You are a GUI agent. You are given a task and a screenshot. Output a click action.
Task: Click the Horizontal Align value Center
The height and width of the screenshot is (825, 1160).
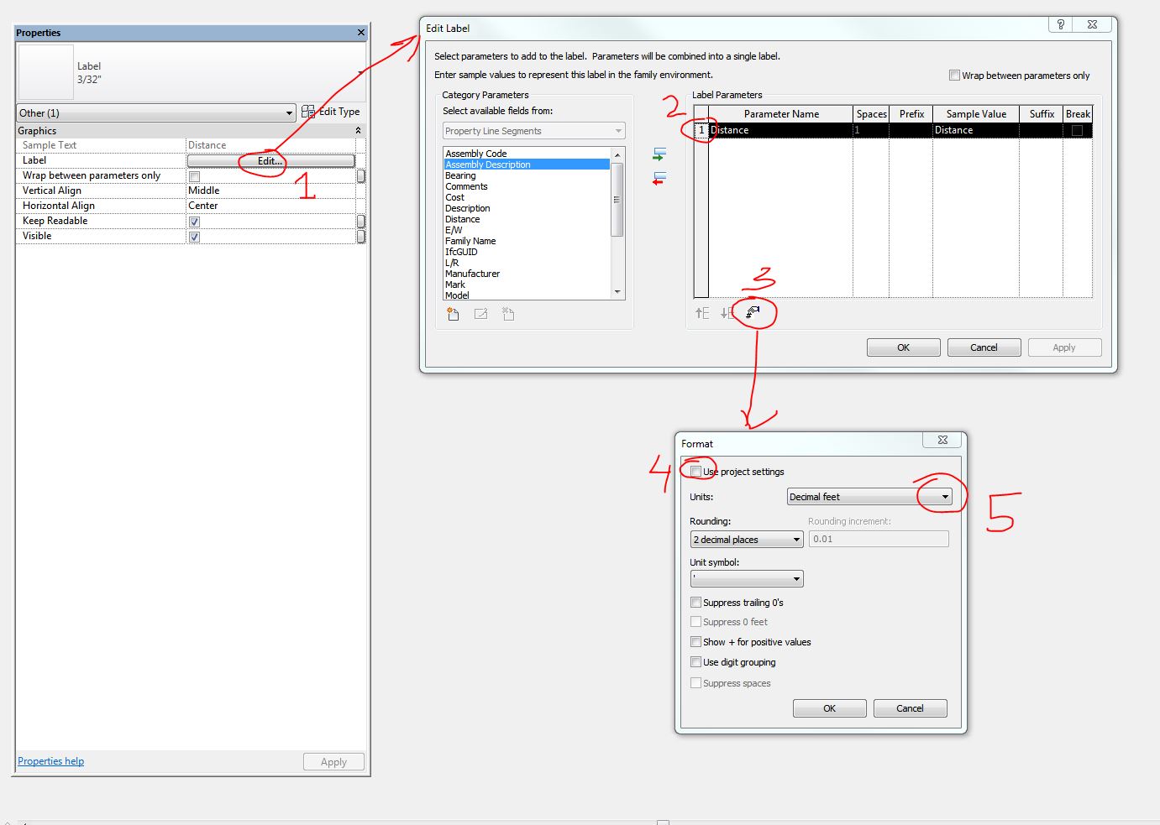[270, 206]
